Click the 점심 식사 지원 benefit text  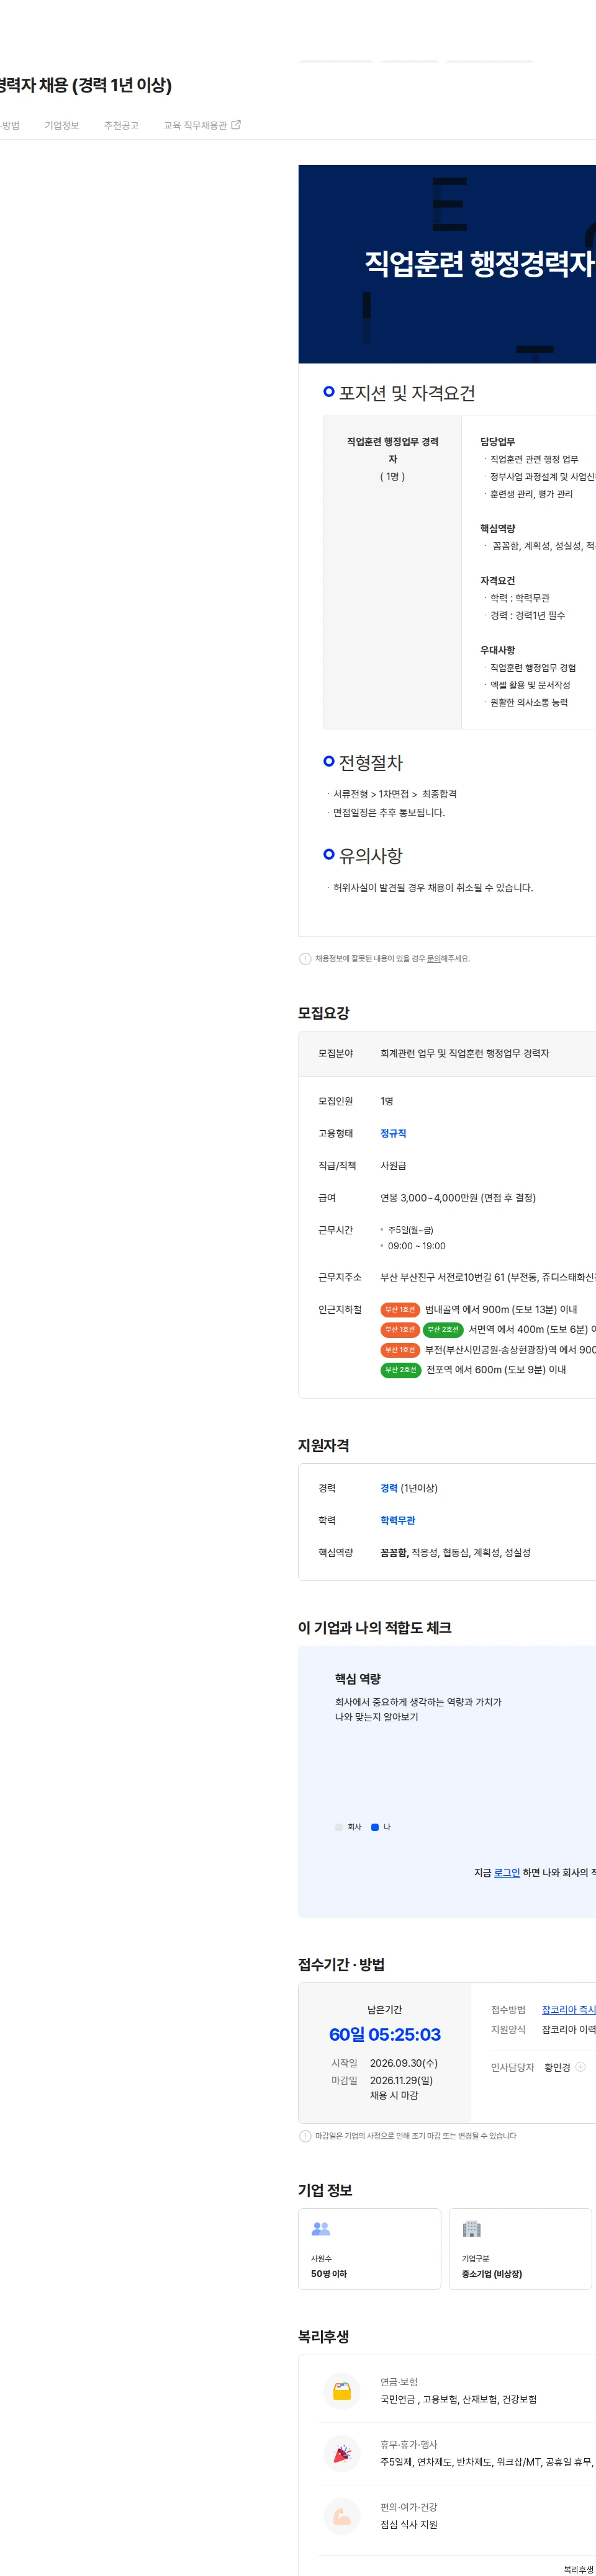(x=409, y=2524)
